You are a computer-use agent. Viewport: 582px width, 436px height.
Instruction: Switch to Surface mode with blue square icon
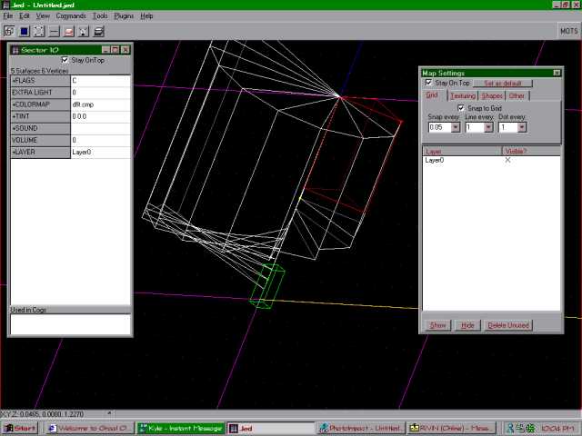(x=25, y=32)
